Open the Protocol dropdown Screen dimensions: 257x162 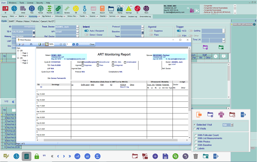point(143,27)
